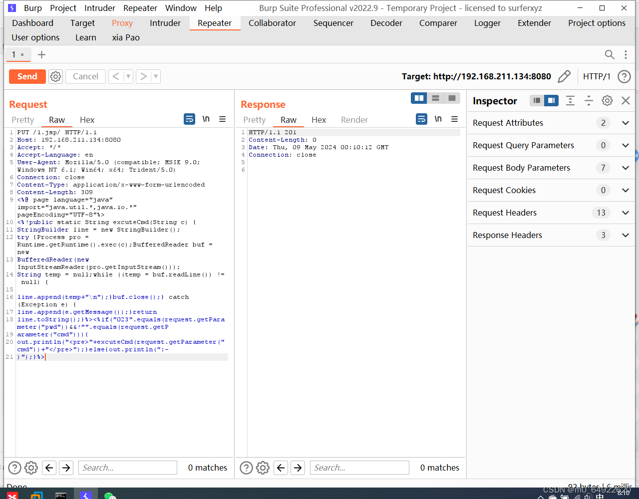Toggle request non-printable characters \n
Viewport: 639px width, 499px height.
pos(206,119)
